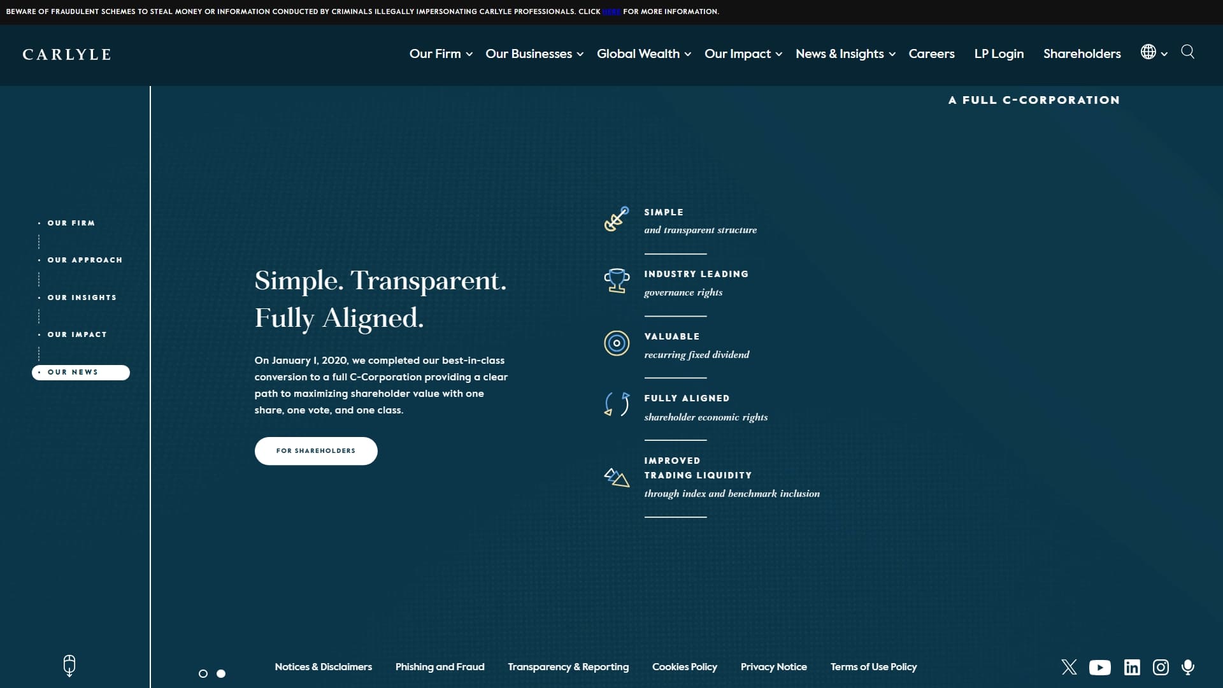This screenshot has height=688, width=1223.
Task: Click the Valuable target icon
Action: [616, 343]
